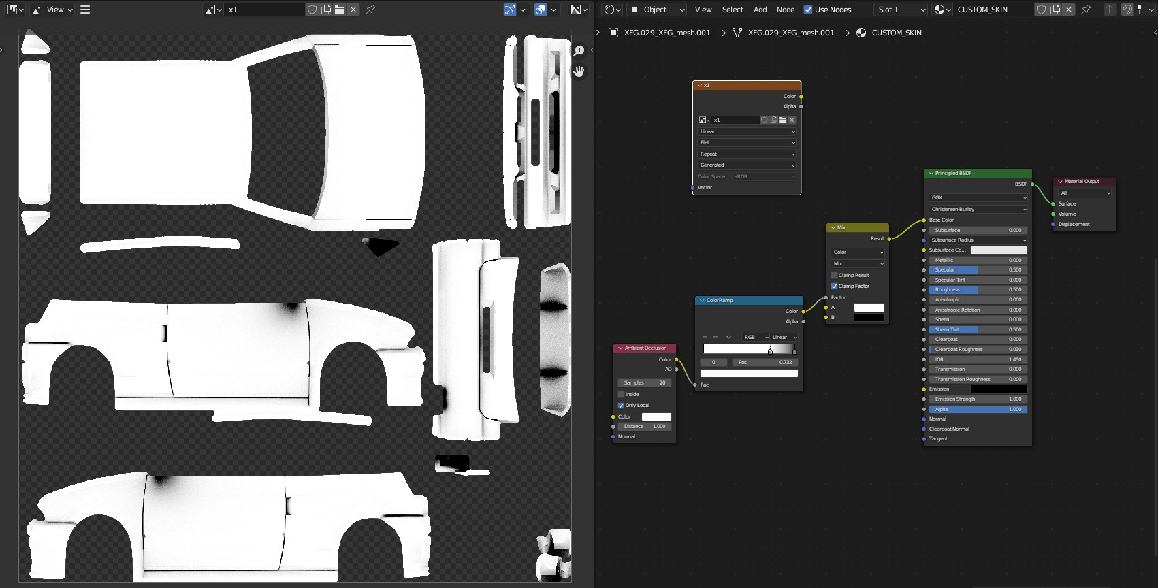Viewport: 1158px width, 588px height.
Task: Click the white A color swatch on Mix
Action: tap(869, 308)
